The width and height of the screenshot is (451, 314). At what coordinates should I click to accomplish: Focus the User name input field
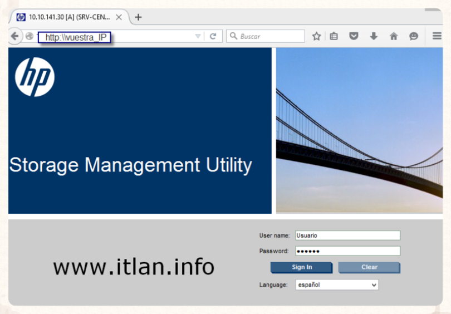click(x=347, y=235)
